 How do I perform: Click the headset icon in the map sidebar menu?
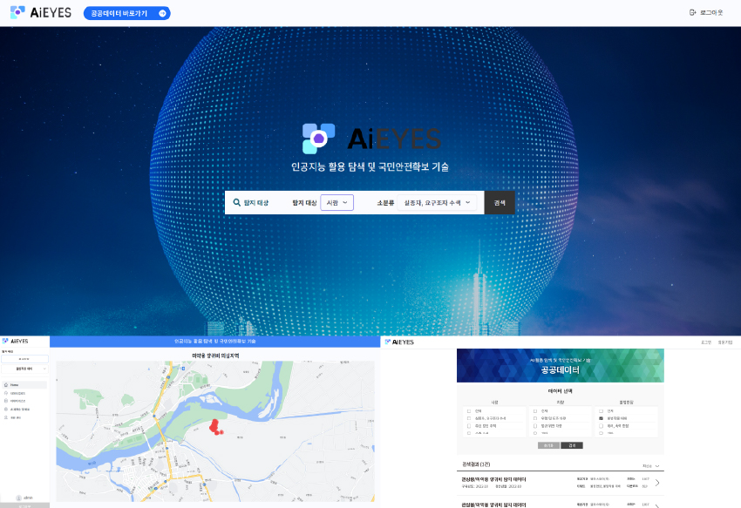pyautogui.click(x=6, y=393)
